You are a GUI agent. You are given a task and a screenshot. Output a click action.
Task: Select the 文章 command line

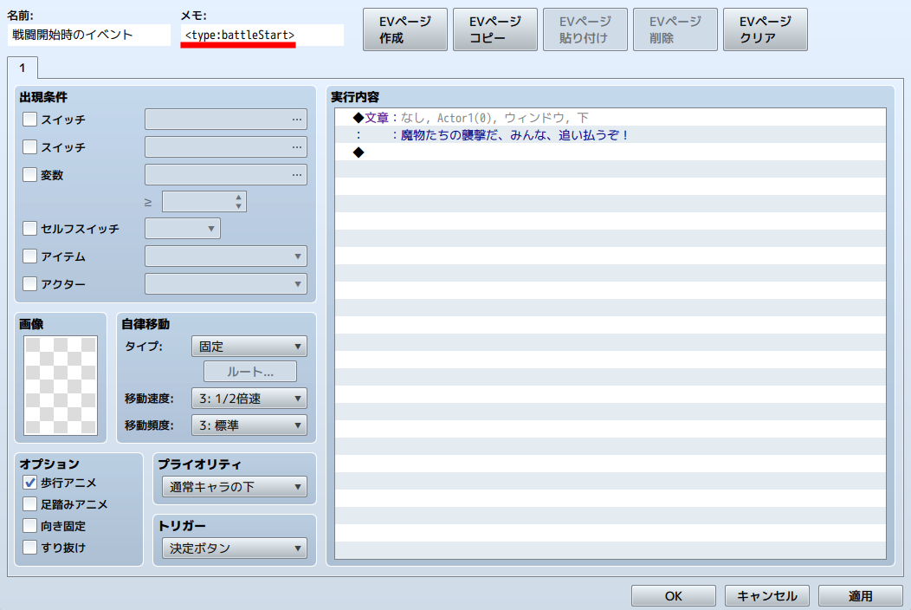point(610,118)
